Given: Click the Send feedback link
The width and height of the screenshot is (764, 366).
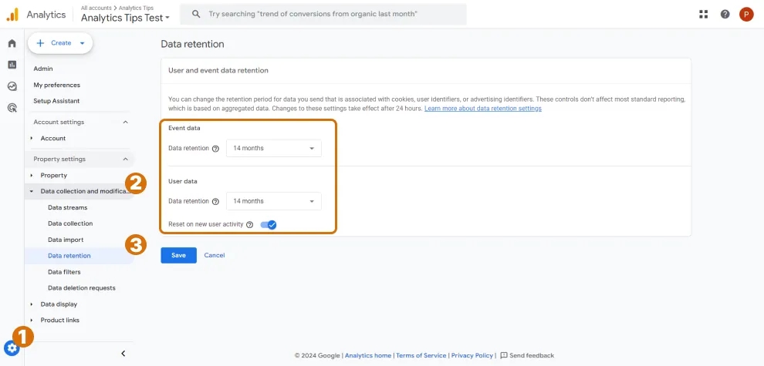Looking at the screenshot, I should (532, 355).
